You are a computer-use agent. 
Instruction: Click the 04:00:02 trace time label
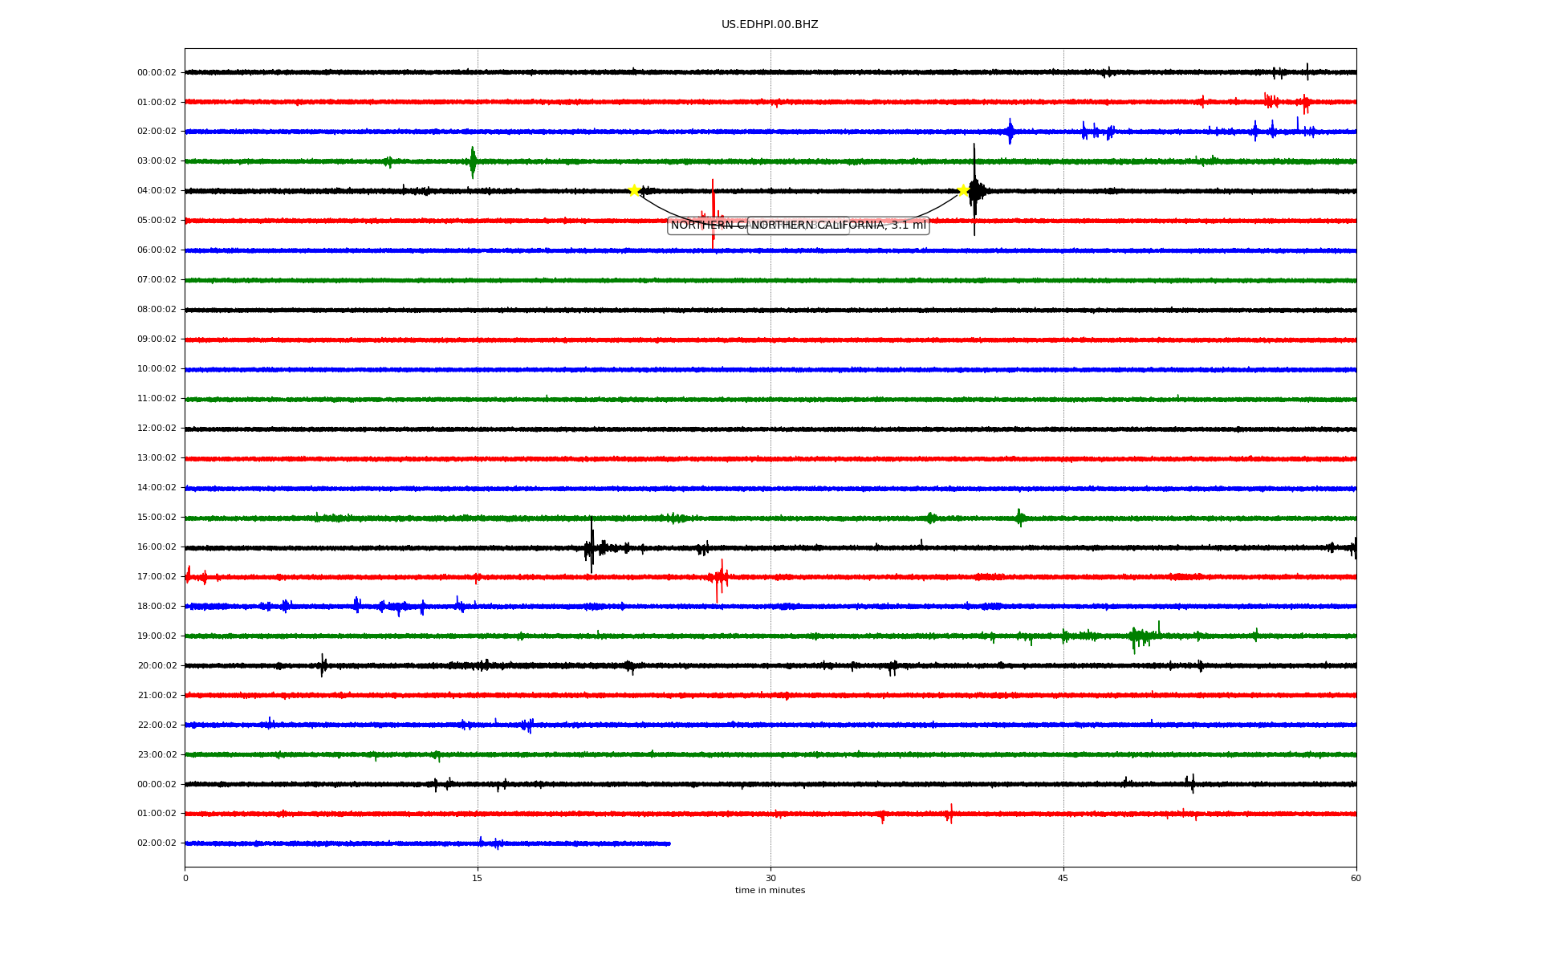pos(157,191)
